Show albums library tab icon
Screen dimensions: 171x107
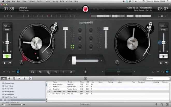pos(14,79)
